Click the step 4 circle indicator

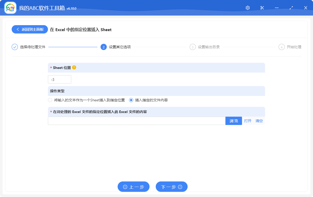point(281,47)
